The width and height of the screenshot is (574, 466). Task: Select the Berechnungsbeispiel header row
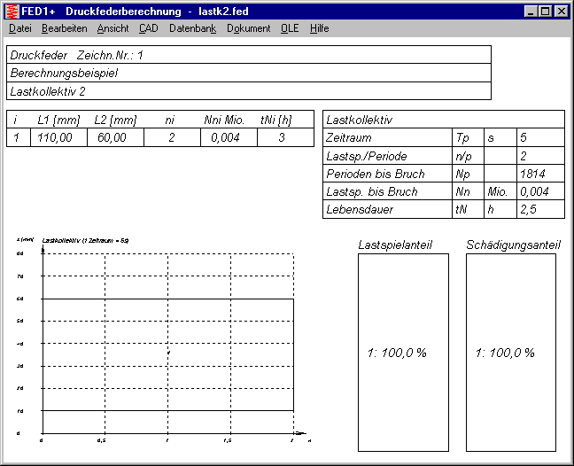[248, 73]
